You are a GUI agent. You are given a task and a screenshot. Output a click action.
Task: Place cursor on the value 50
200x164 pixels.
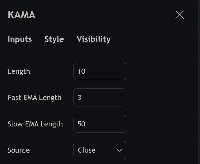(x=81, y=124)
